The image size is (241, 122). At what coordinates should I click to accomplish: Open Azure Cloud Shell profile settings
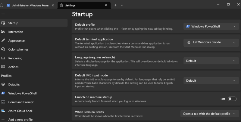click(34, 111)
